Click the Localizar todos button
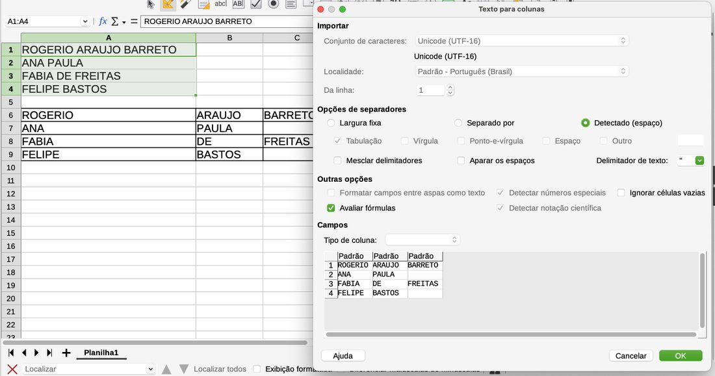Screen dimensions: 715x376 pos(220,369)
